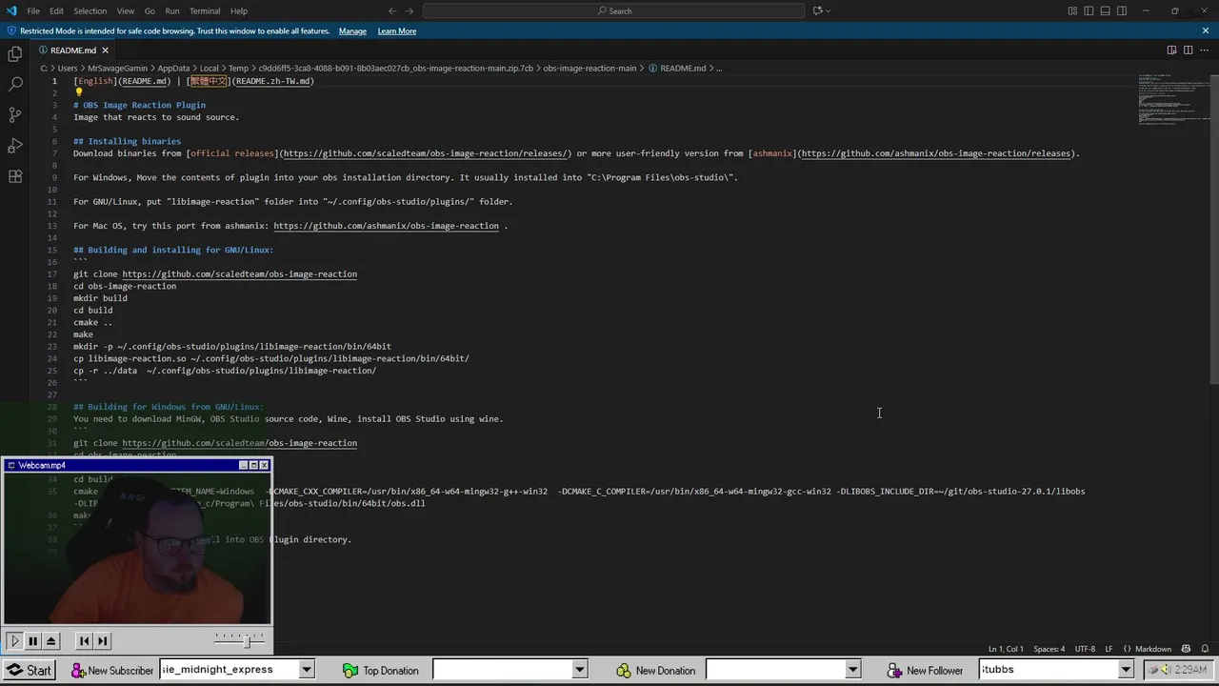1219x686 pixels.
Task: Open the New Donation dropdown
Action: click(852, 670)
